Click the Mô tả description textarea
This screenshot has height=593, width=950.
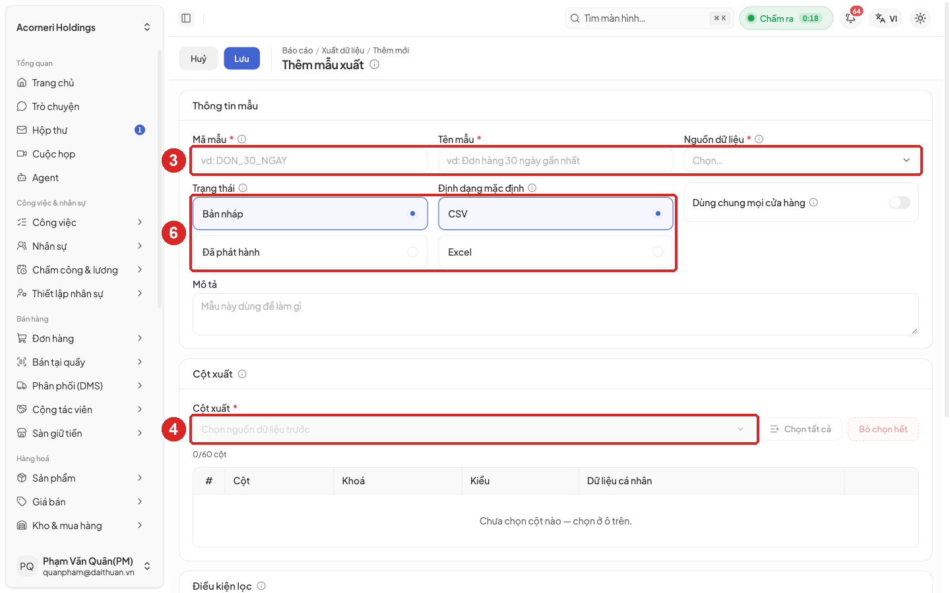coord(555,314)
